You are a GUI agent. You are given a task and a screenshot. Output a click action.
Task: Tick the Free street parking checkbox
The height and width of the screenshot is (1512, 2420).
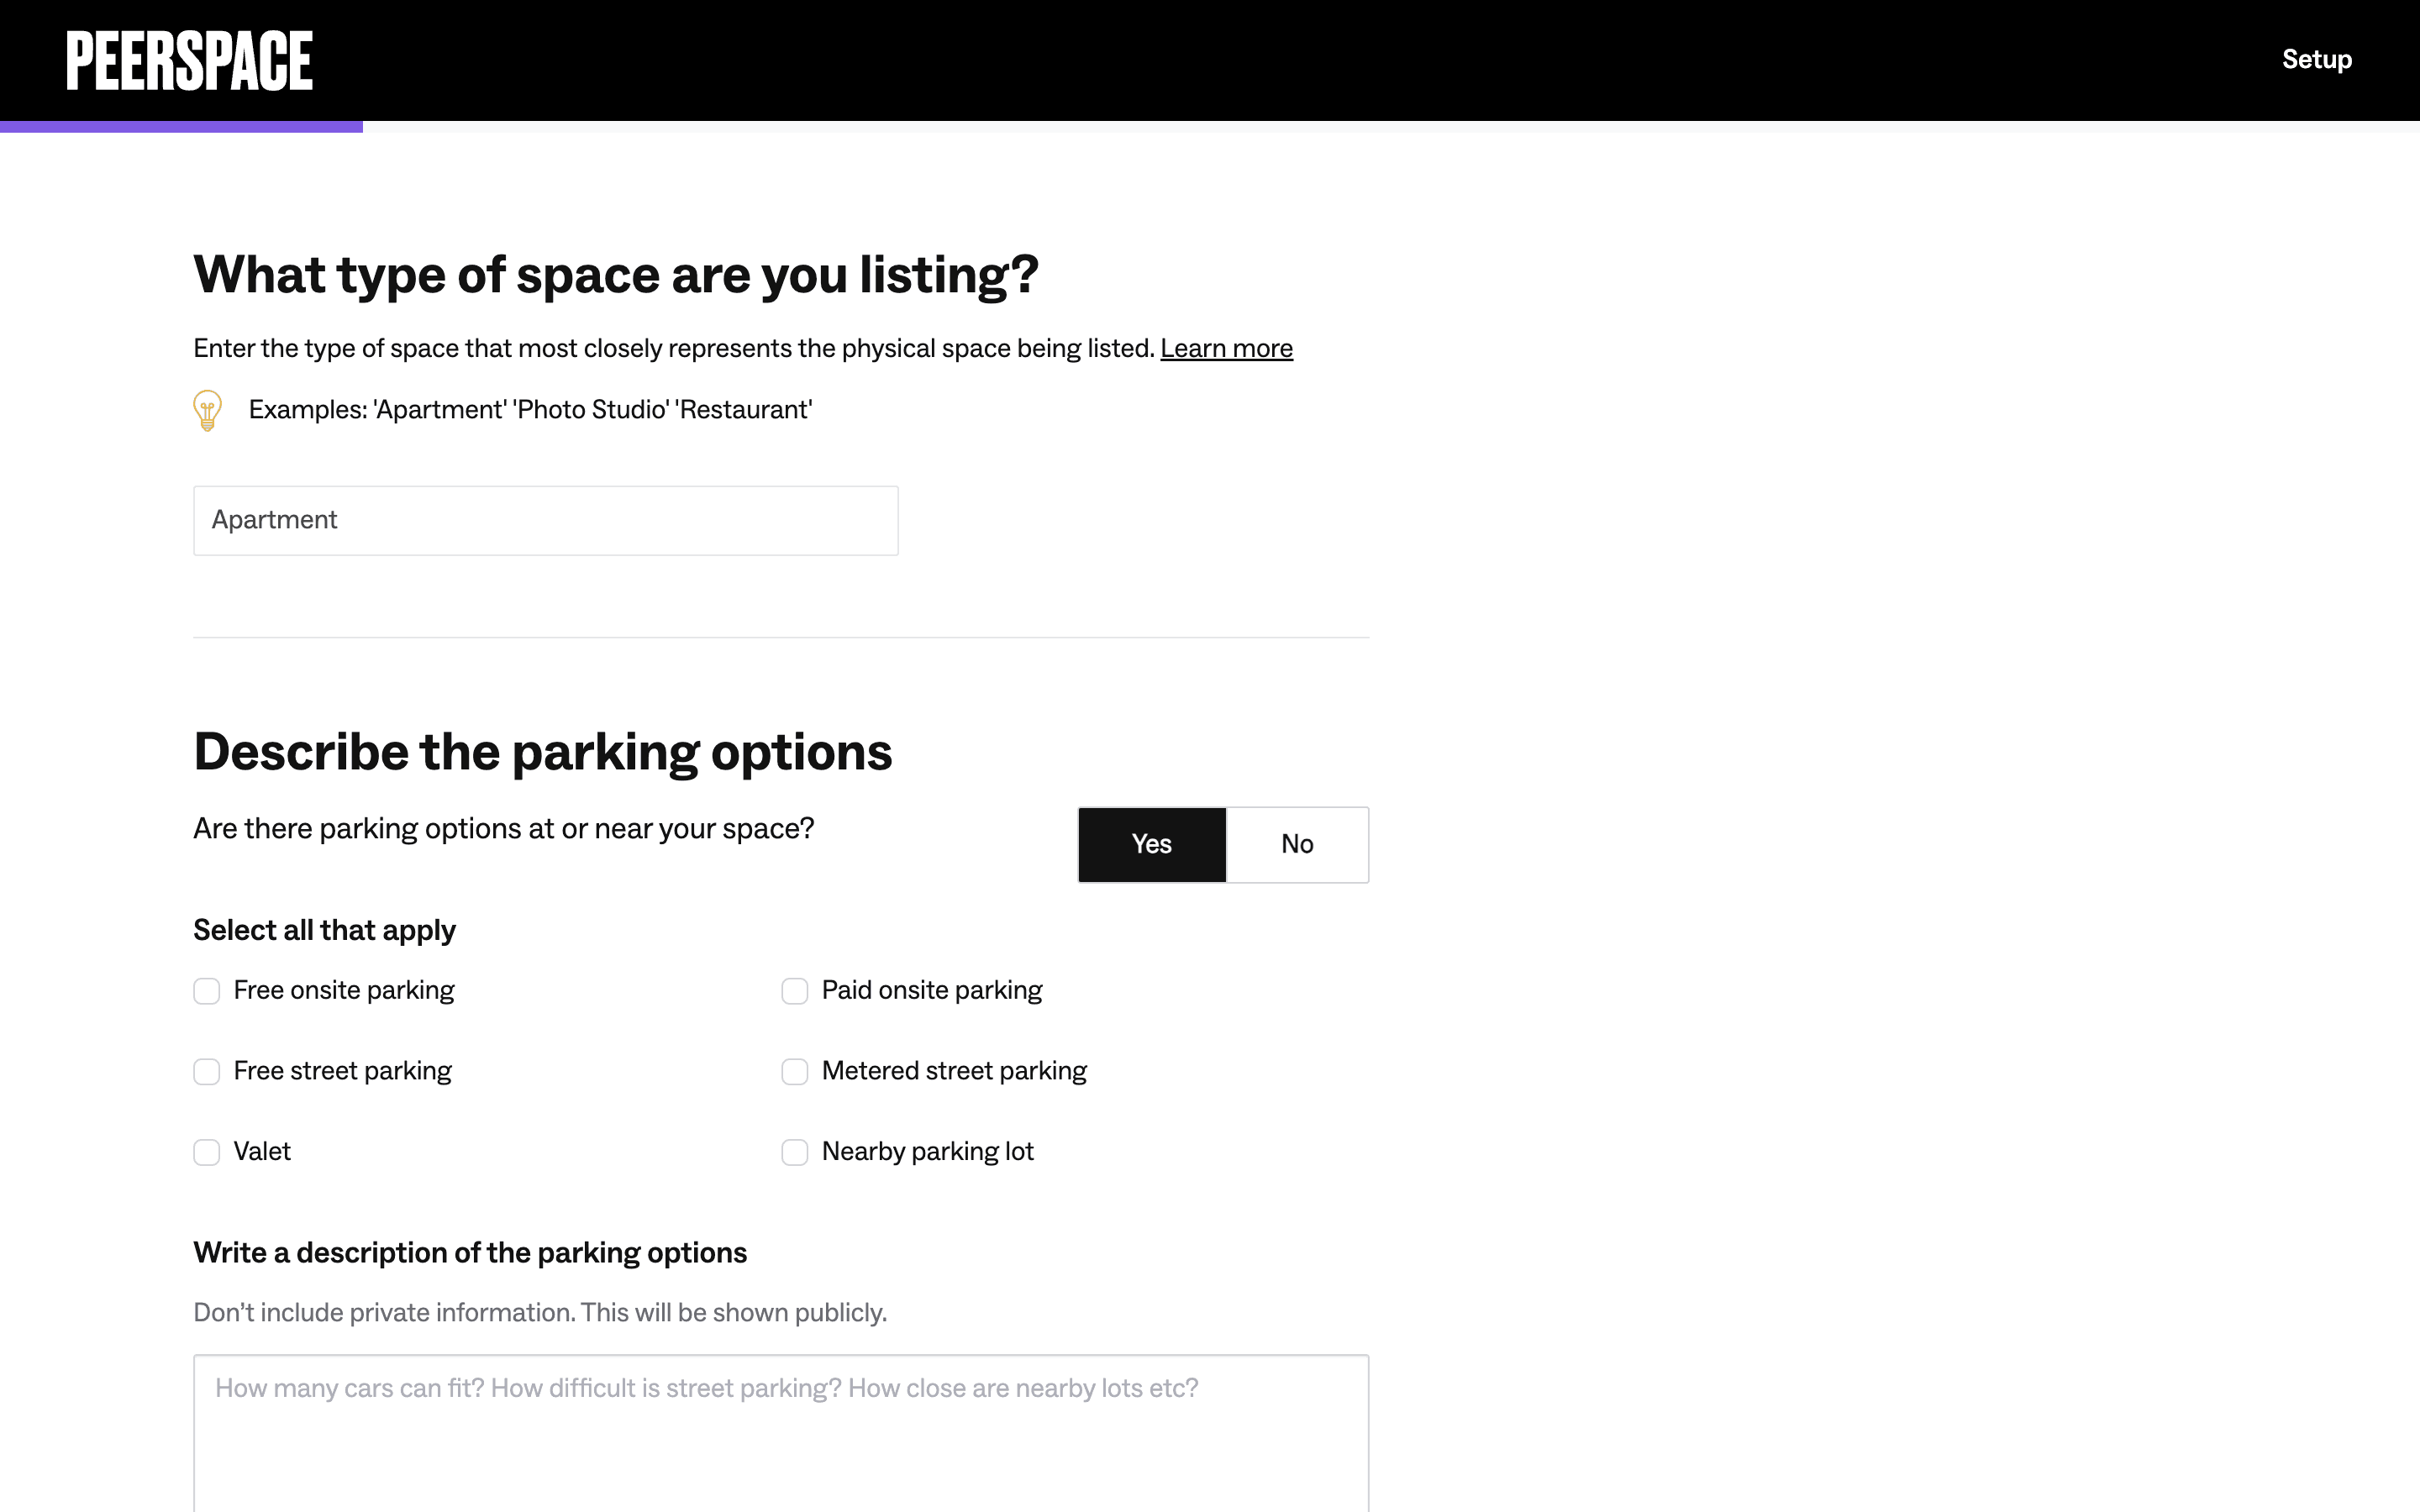(207, 1072)
